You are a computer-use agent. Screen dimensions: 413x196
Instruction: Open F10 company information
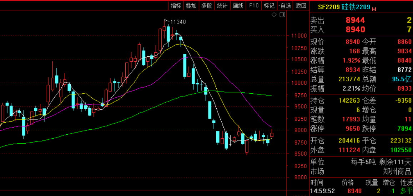click(254, 5)
